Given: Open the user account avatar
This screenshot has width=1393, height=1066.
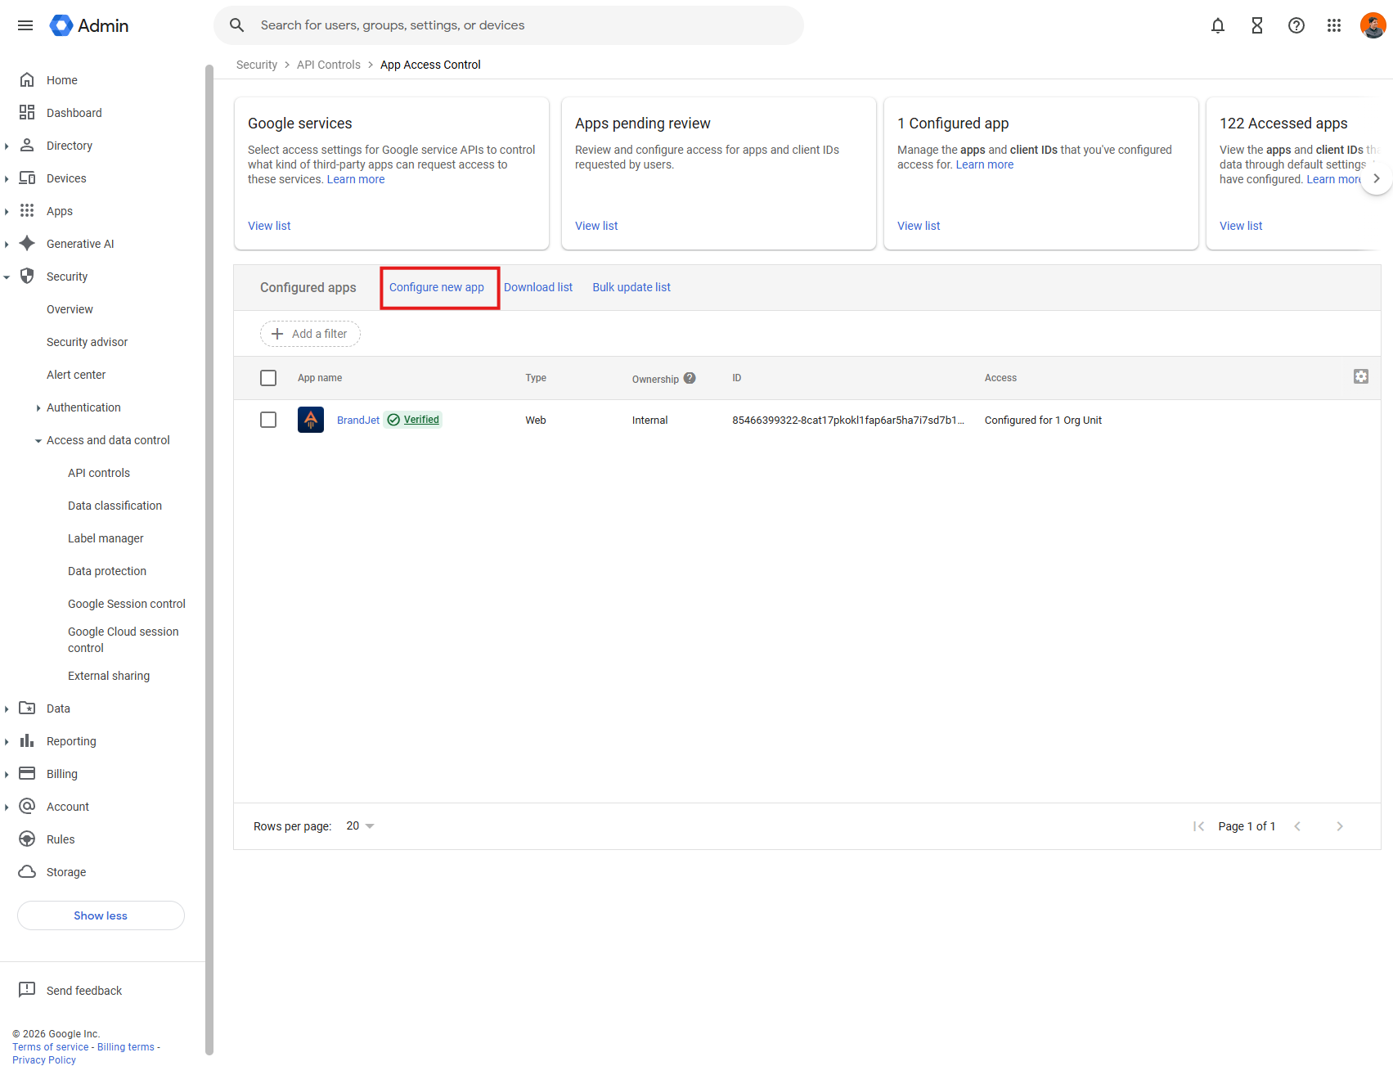Looking at the screenshot, I should pos(1373,25).
